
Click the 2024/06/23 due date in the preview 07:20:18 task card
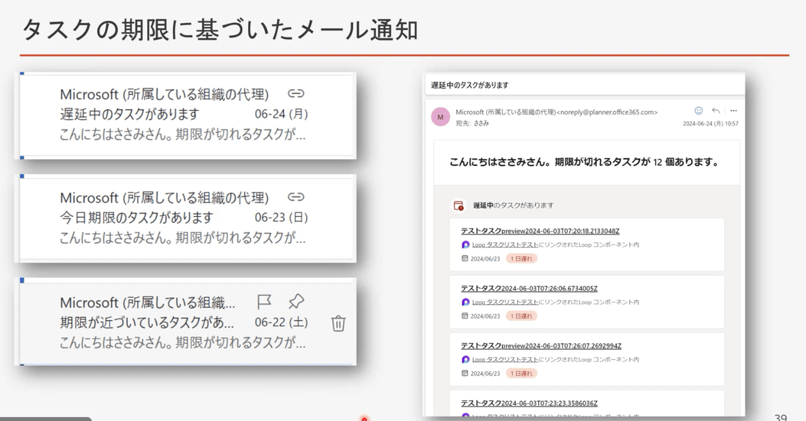click(485, 259)
